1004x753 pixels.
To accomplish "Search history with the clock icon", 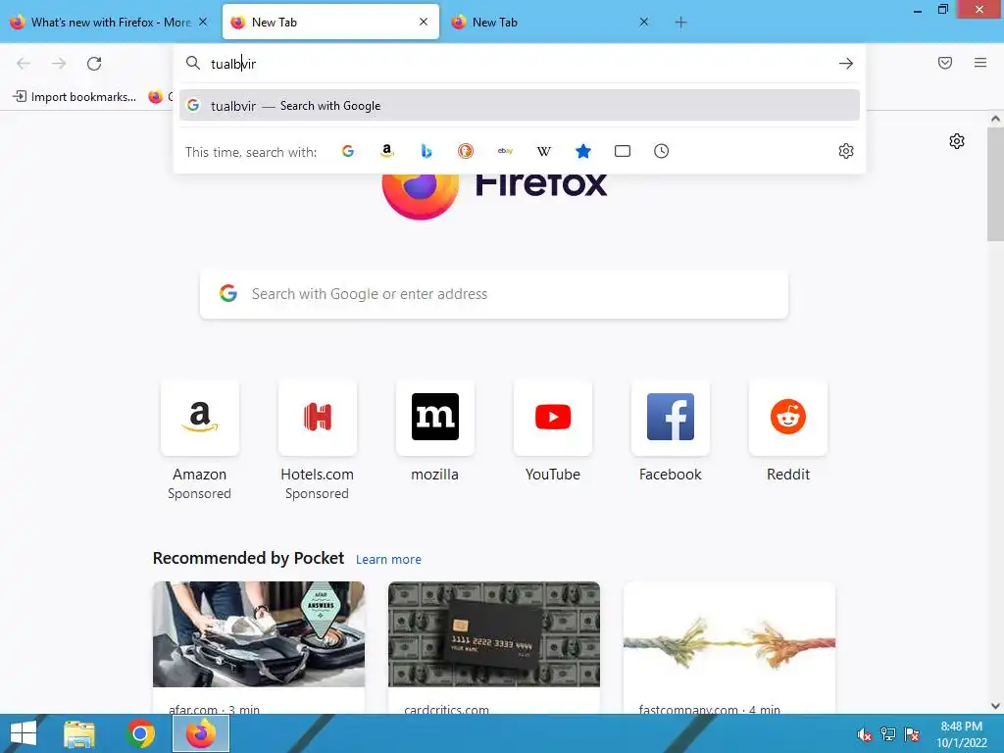I will click(x=662, y=151).
